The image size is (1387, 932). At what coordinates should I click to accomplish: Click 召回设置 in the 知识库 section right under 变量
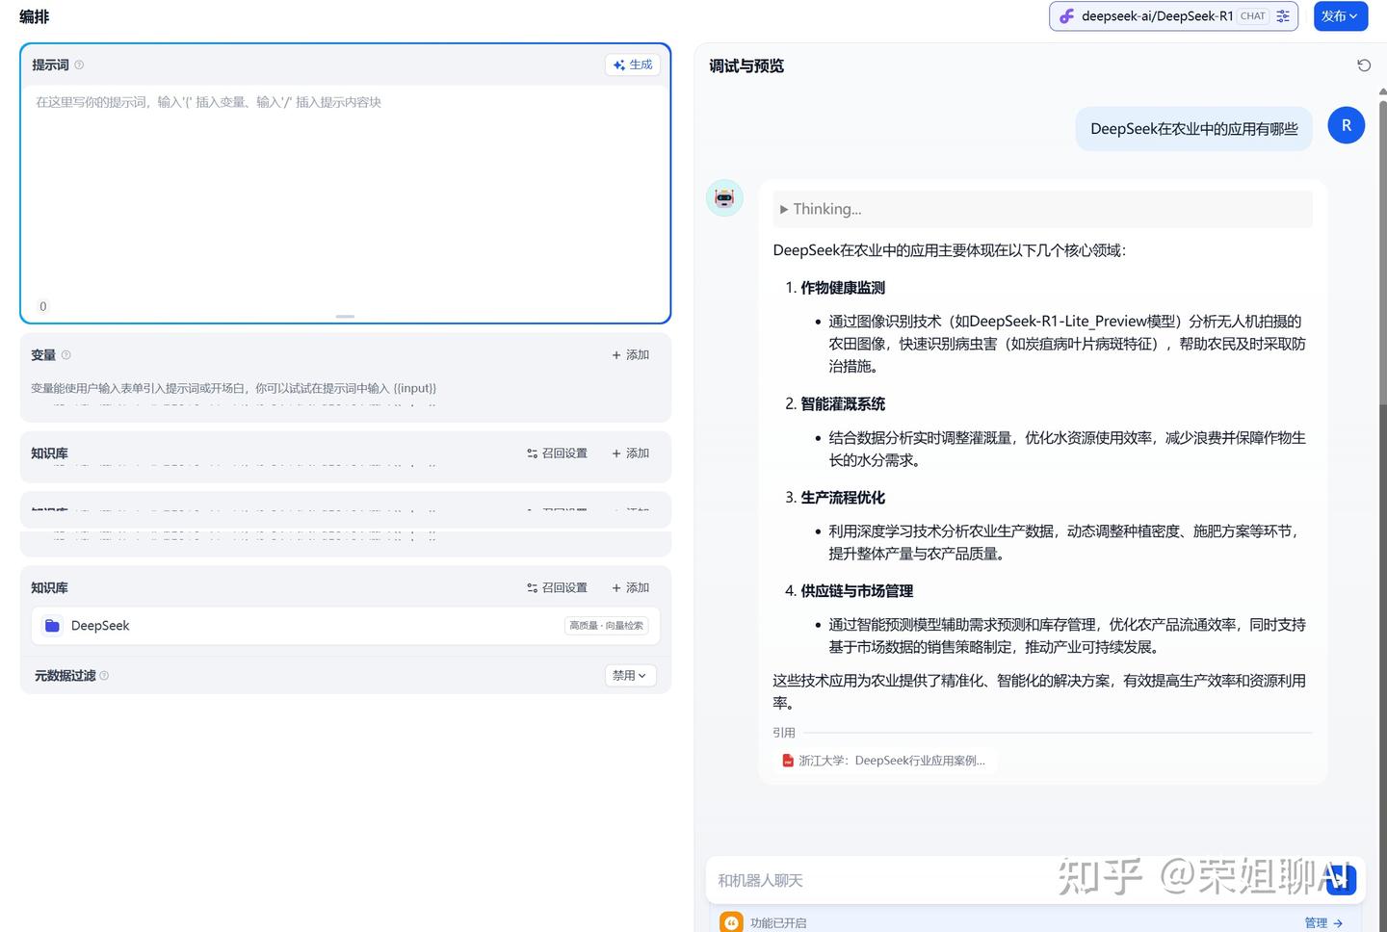(557, 453)
